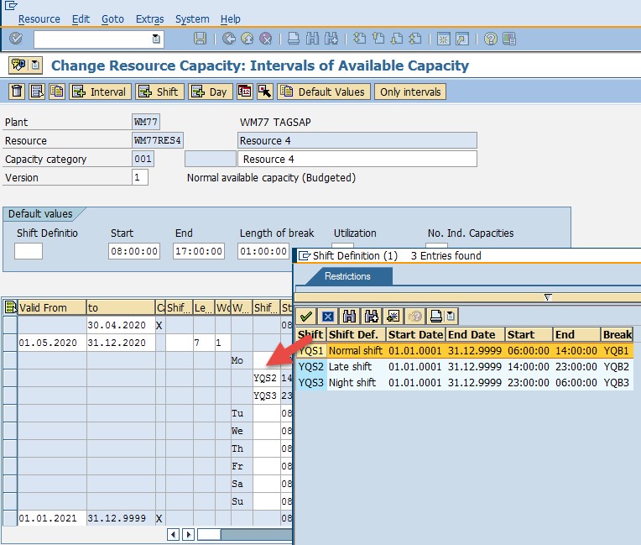Open the Resource menu

(39, 19)
